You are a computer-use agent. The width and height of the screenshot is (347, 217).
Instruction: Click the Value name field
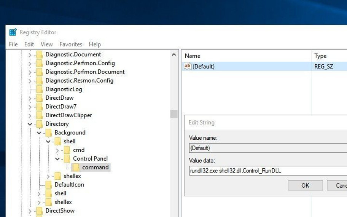(x=268, y=148)
